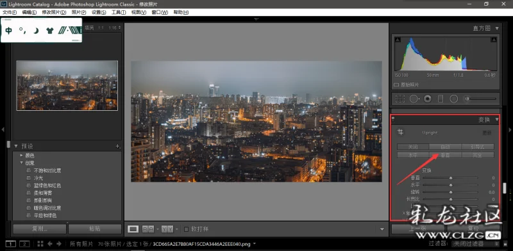Click the YY before/after view button
Screen dimensions: 513x251
[167, 229]
